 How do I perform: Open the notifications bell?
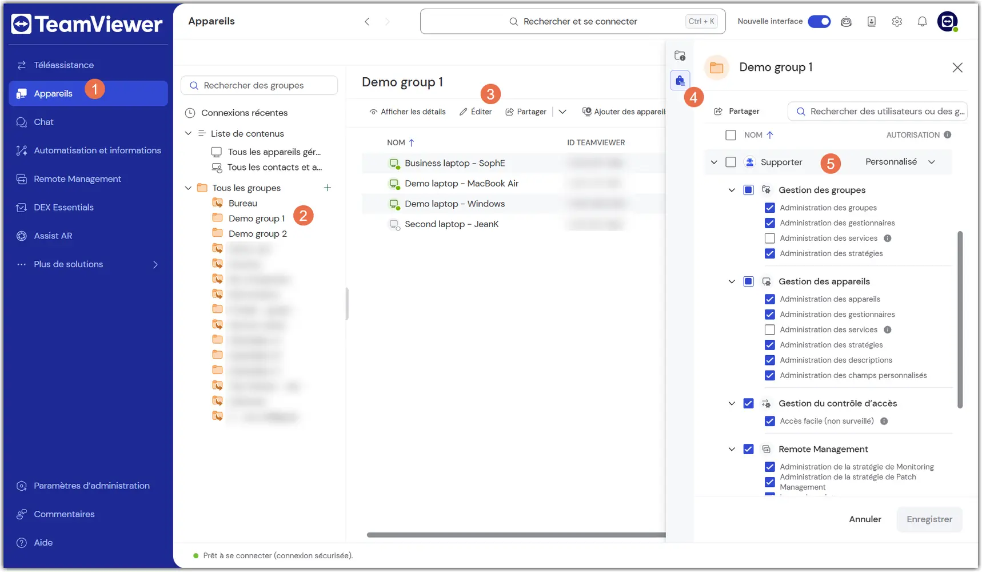pos(922,22)
